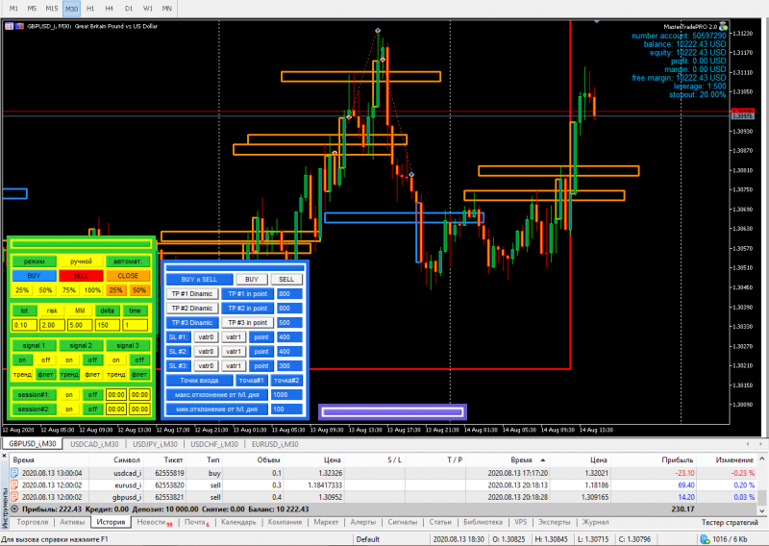The image size is (769, 546).
Task: Switch chart to MN timeframe
Action: (x=166, y=9)
